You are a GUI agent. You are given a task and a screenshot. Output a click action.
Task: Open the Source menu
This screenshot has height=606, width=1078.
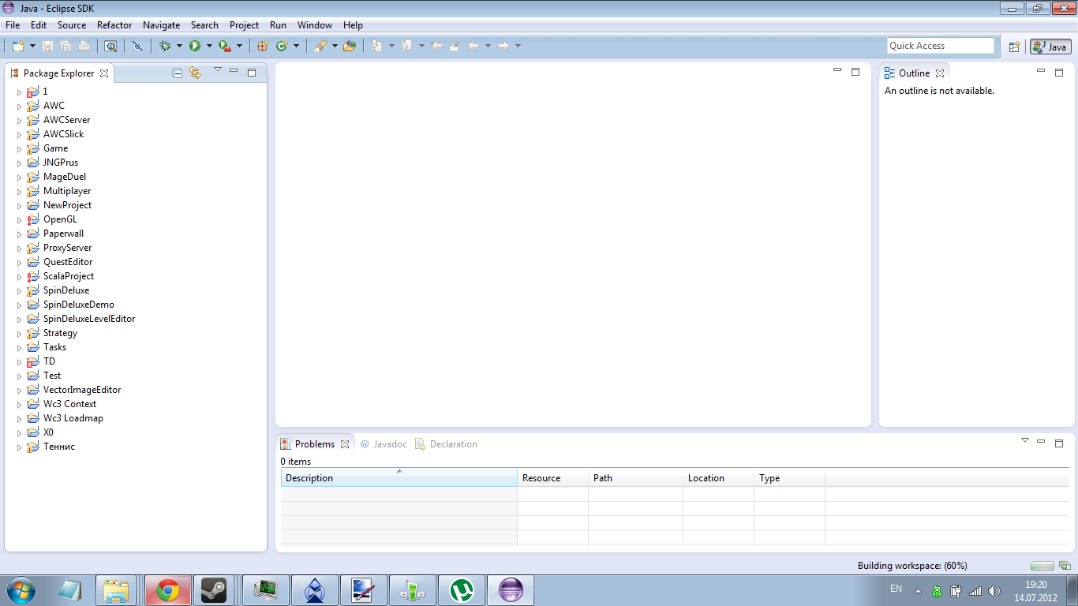[72, 25]
